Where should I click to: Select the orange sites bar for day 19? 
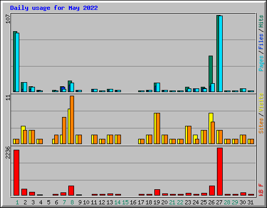(x=158, y=128)
